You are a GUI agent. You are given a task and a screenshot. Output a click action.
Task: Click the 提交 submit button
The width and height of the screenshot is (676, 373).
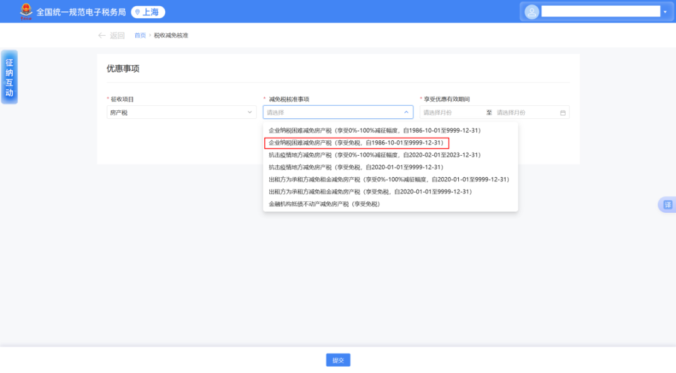point(337,360)
